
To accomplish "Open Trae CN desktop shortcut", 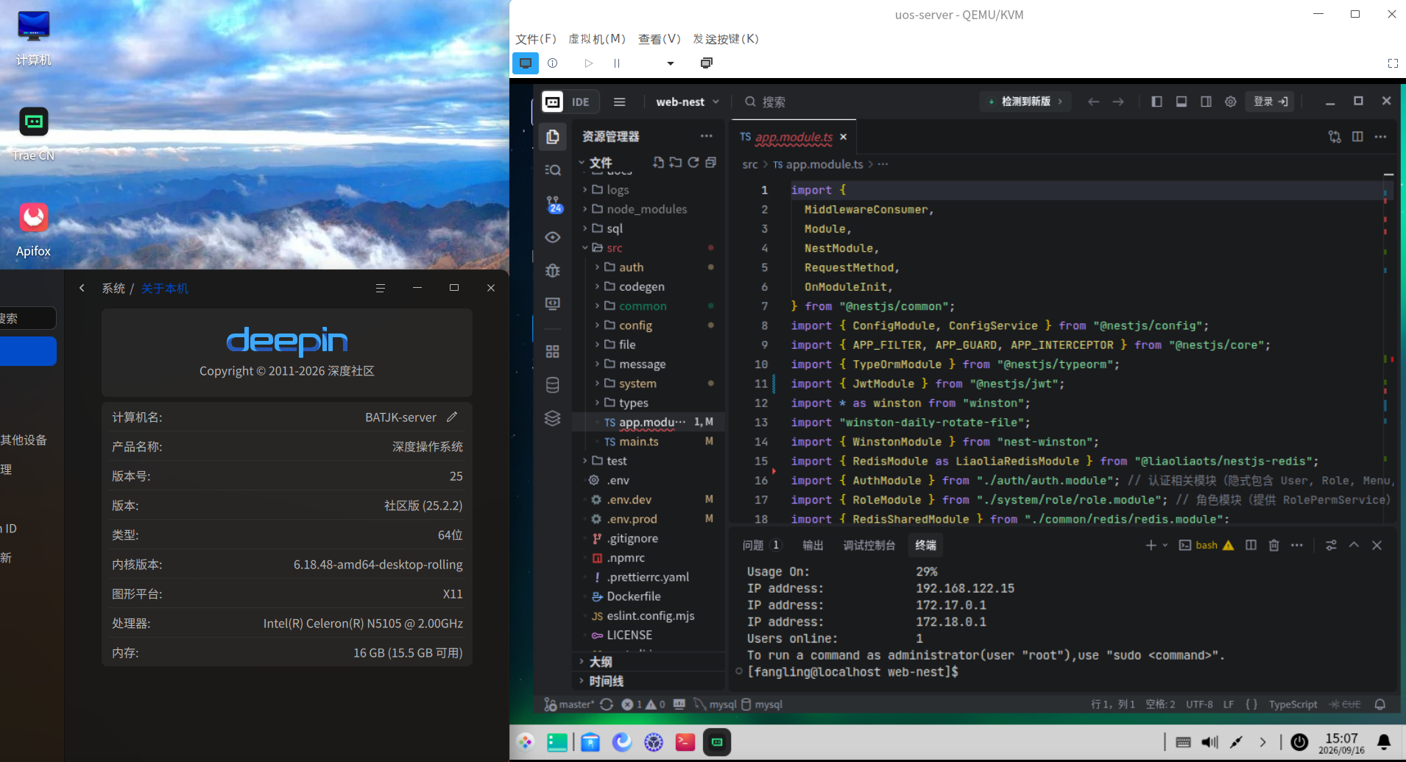I will (x=34, y=135).
